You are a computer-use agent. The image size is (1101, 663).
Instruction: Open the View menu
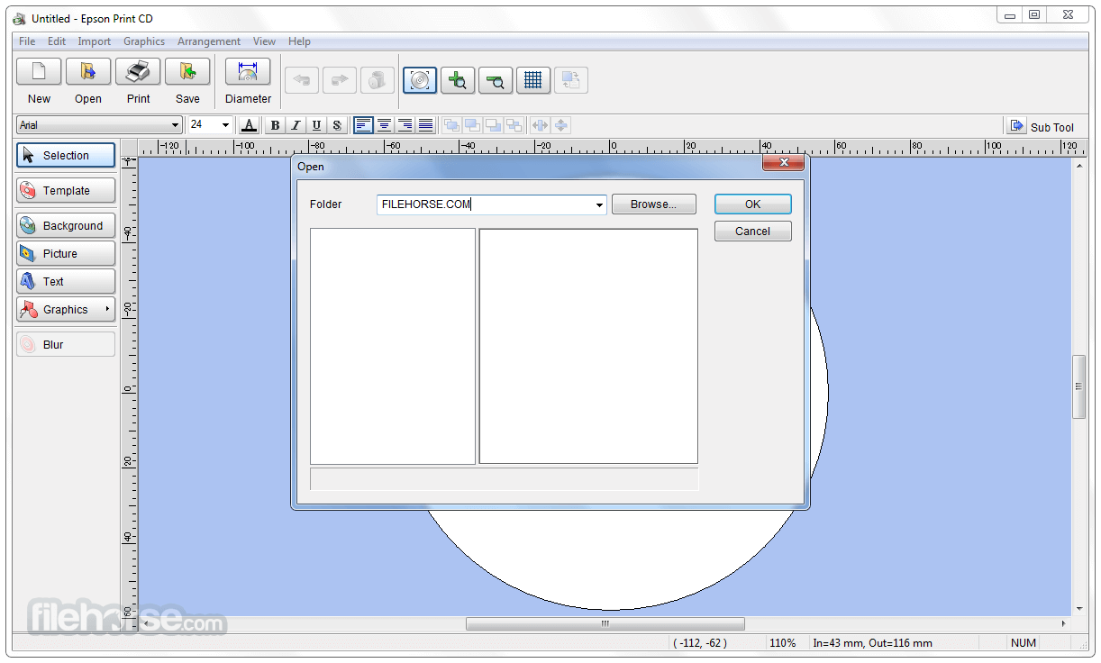coord(264,41)
